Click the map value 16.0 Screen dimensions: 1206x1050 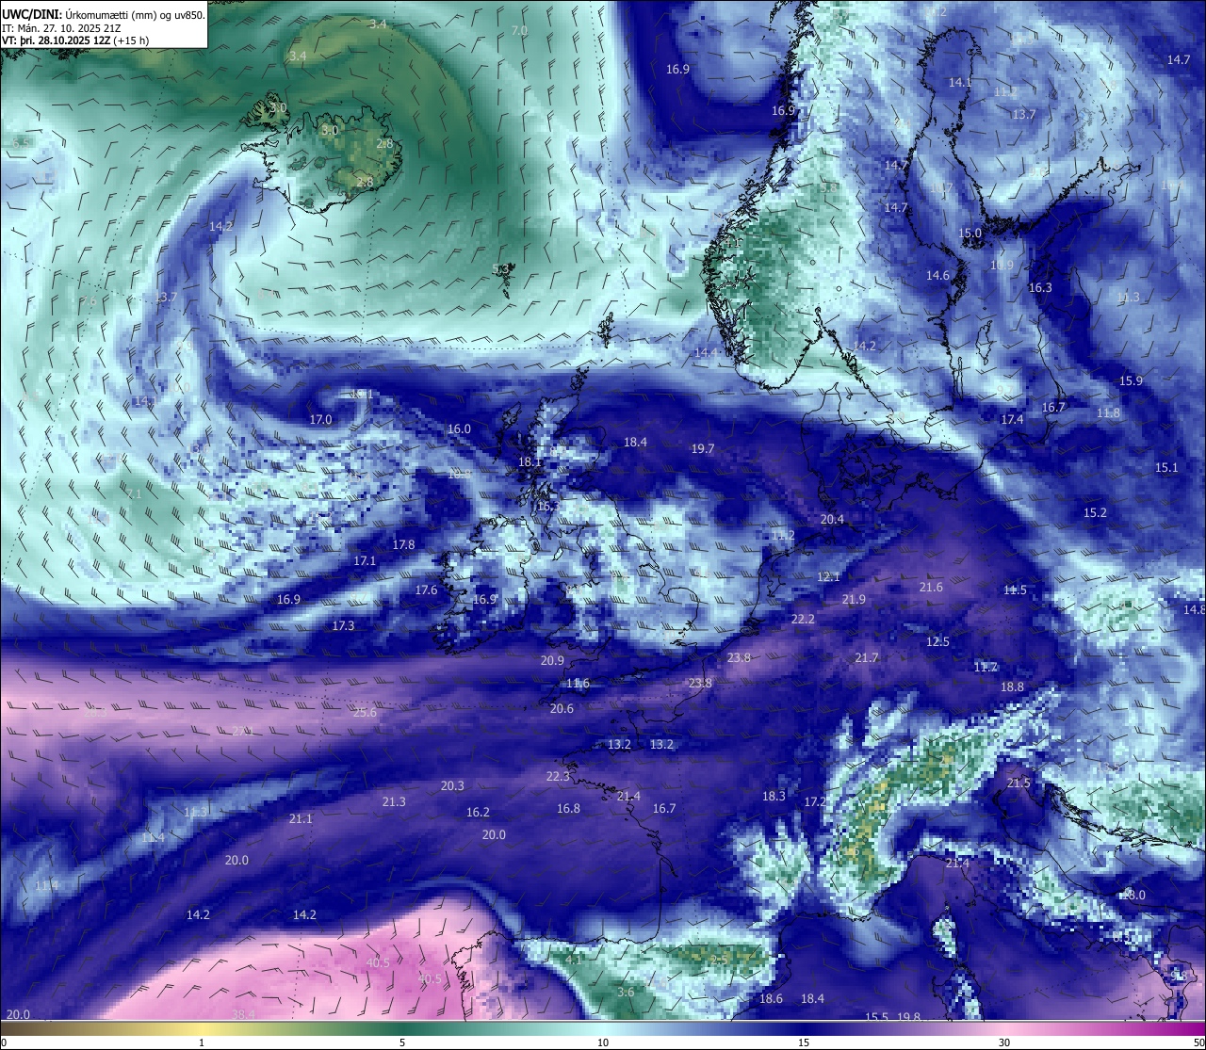pos(459,428)
